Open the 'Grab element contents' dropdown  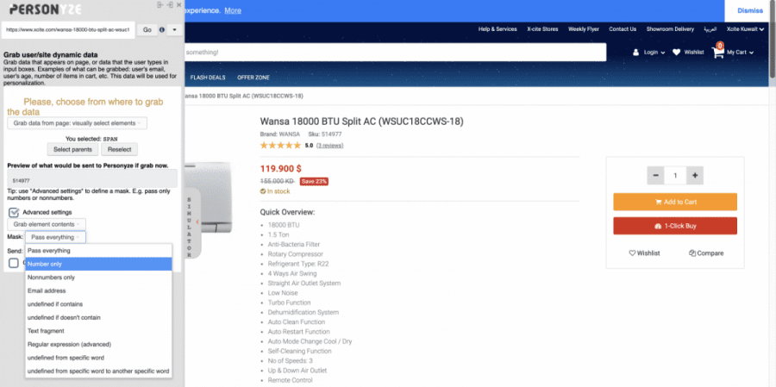click(x=47, y=224)
